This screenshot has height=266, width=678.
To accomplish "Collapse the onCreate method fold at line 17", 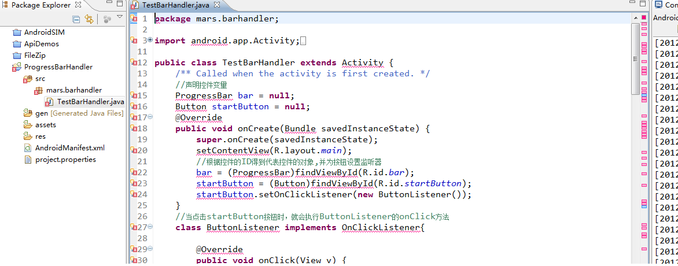I will click(150, 117).
